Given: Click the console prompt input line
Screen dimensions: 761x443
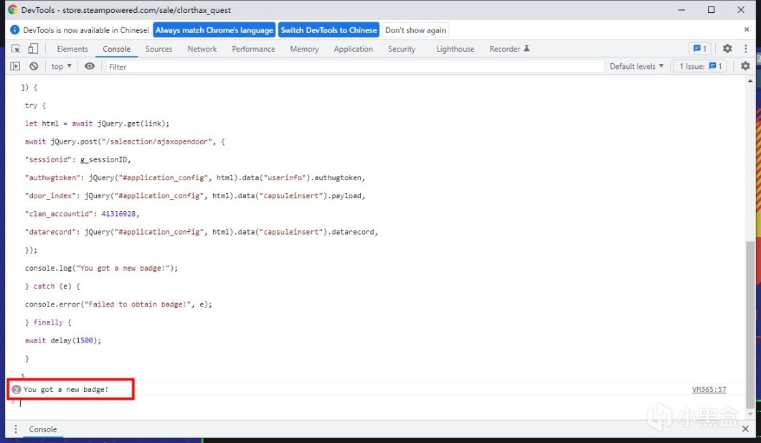Looking at the screenshot, I should pos(379,403).
